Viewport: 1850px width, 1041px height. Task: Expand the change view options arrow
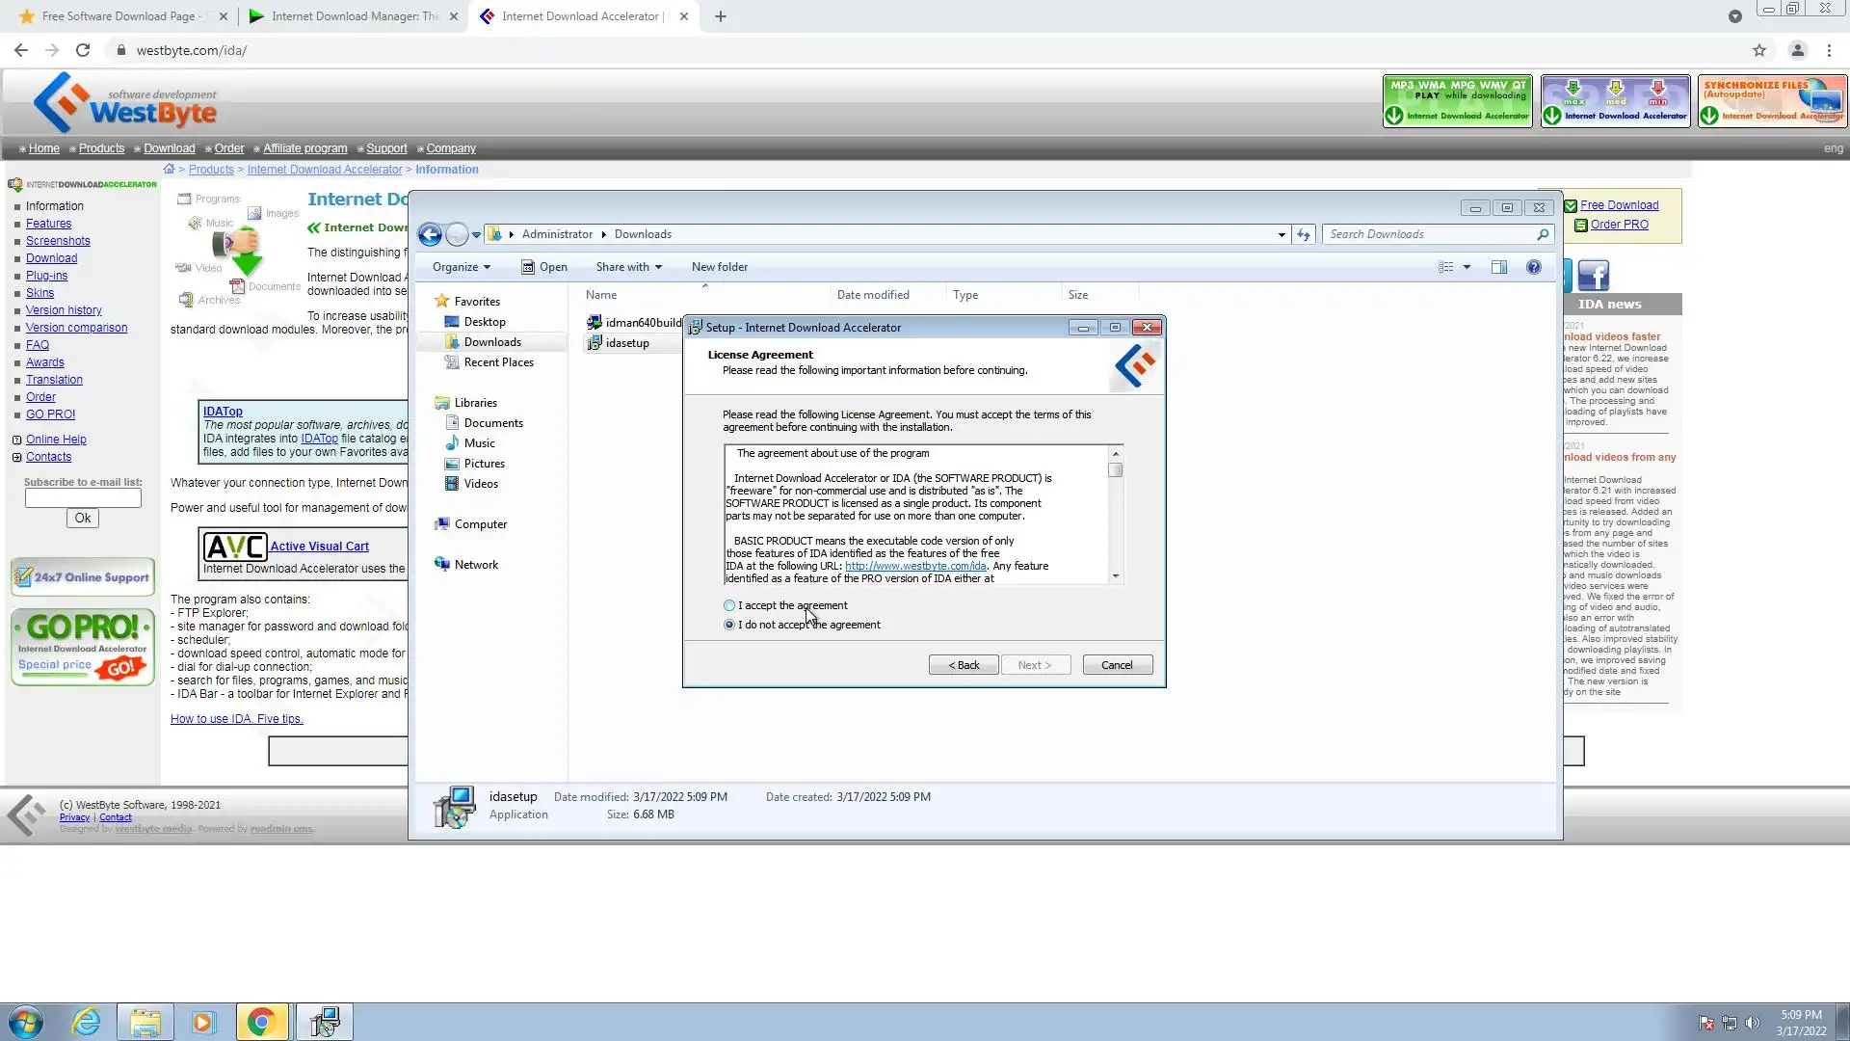[1467, 267]
